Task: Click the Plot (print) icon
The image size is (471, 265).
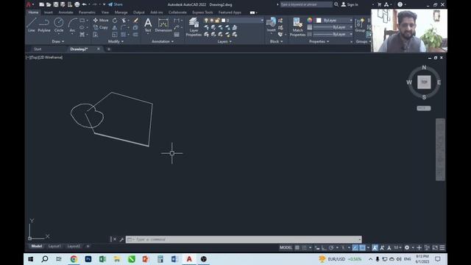Action: (77, 4)
